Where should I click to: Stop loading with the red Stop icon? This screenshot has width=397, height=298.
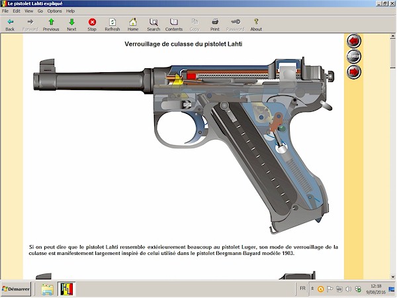pos(92,25)
